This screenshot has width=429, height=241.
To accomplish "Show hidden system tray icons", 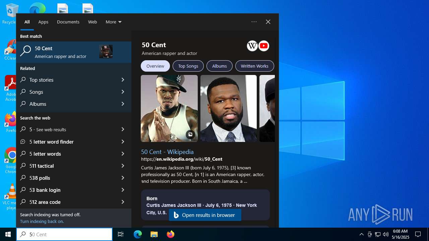I will pos(361,234).
